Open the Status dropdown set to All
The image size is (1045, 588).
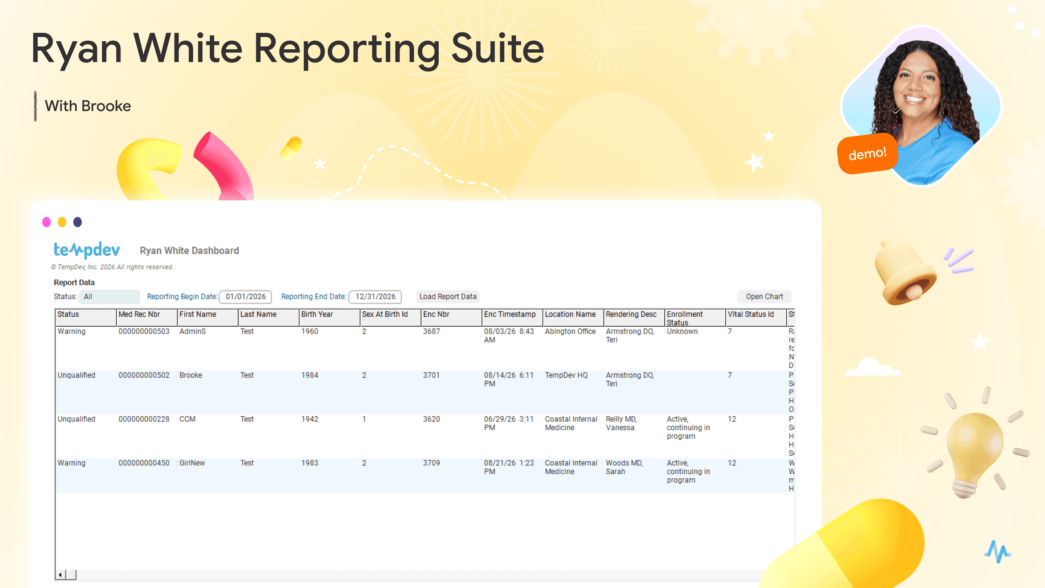pyautogui.click(x=109, y=297)
